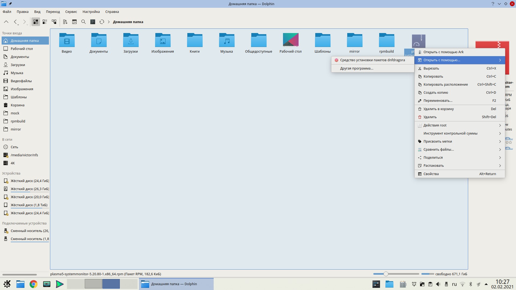Image resolution: width=516 pixels, height=290 pixels.
Task: Launch Chrome from the taskbar
Action: click(x=34, y=284)
